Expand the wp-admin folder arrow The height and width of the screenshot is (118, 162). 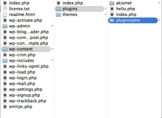52,26
